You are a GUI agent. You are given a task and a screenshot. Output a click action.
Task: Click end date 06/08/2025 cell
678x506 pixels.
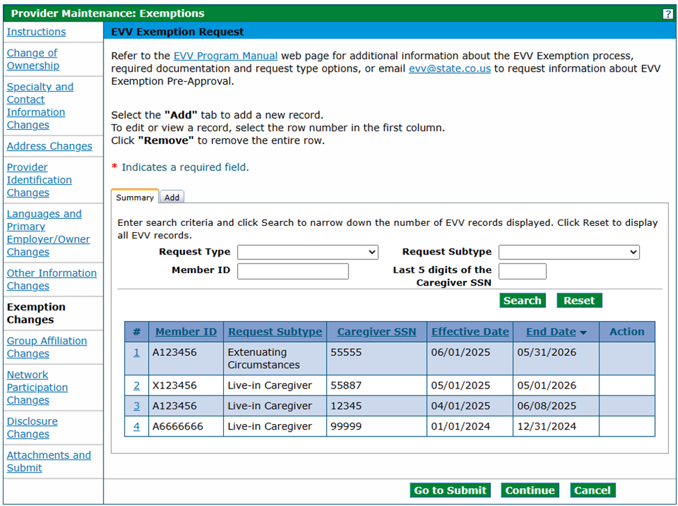(556, 406)
